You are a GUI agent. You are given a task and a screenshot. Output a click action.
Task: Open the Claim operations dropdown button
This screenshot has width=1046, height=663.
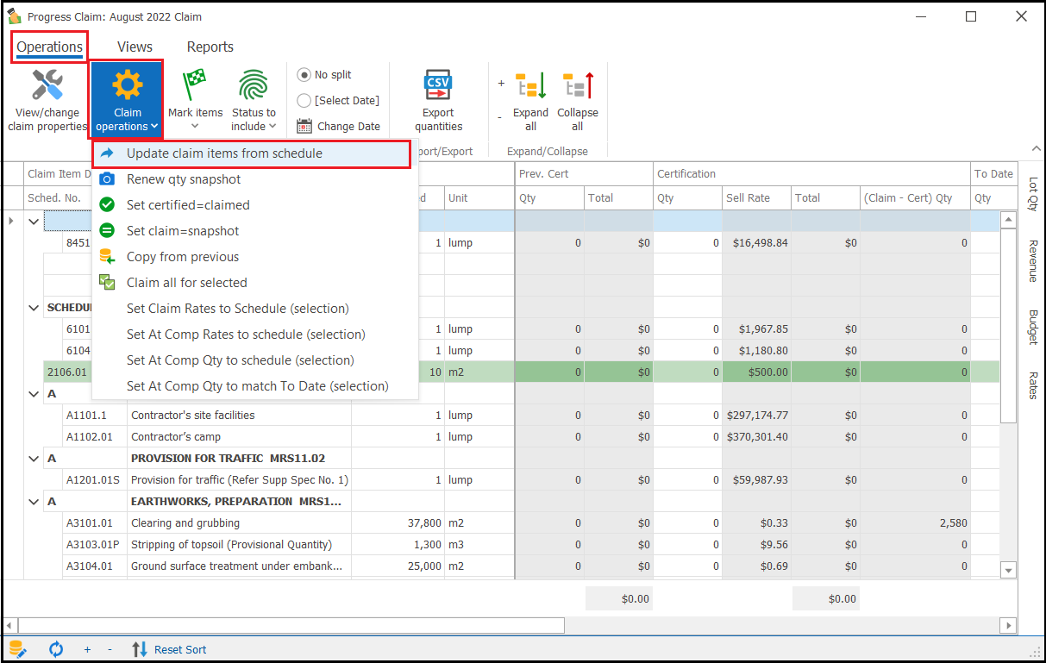click(127, 98)
